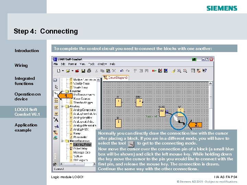Open the Tools menu
Image resolution: width=247 pixels, height=185 pixels.
point(91,64)
